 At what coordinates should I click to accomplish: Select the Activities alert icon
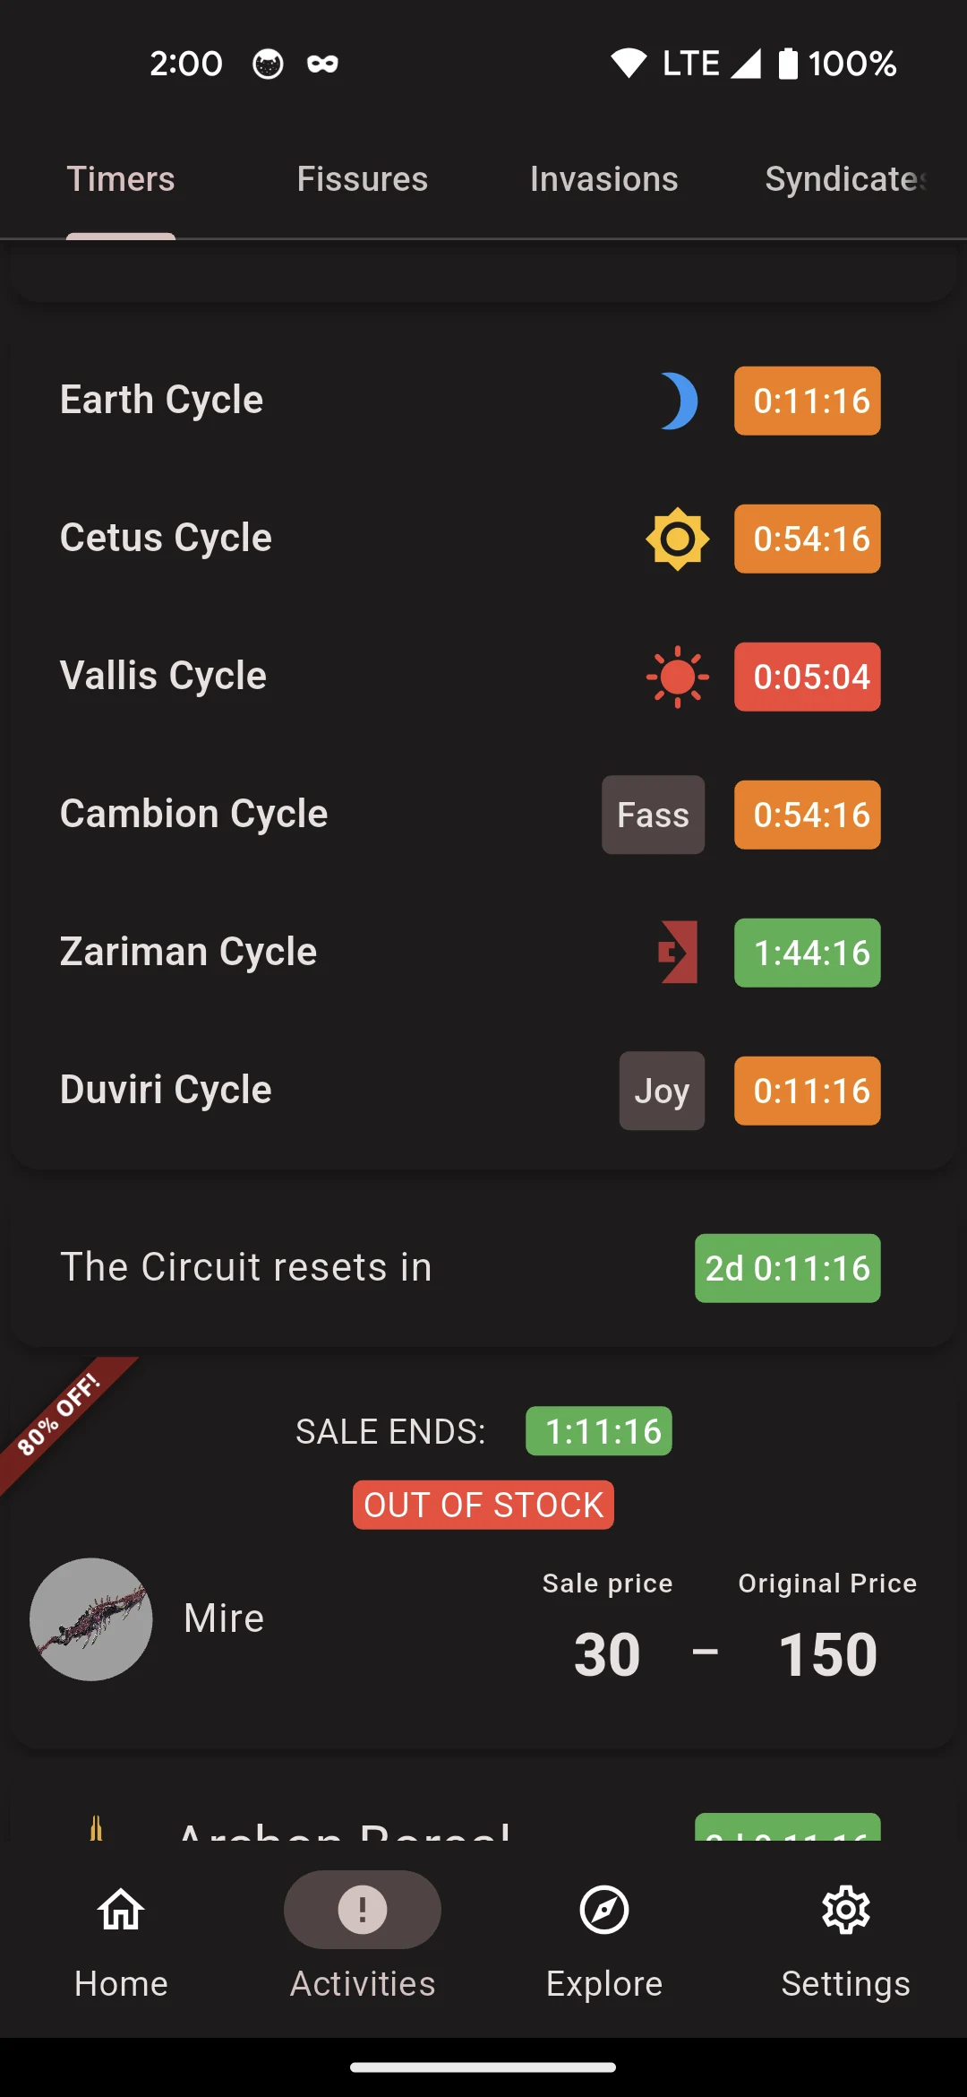tap(363, 1910)
